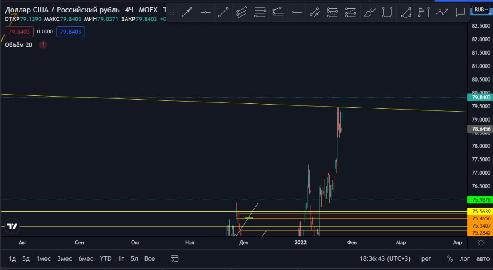Set range to Все
The width and height of the screenshot is (493, 270).
(149, 258)
